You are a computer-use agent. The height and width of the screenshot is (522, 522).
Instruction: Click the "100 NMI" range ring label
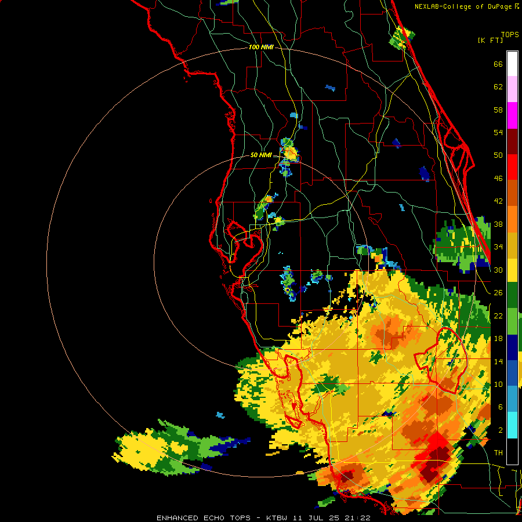point(261,48)
